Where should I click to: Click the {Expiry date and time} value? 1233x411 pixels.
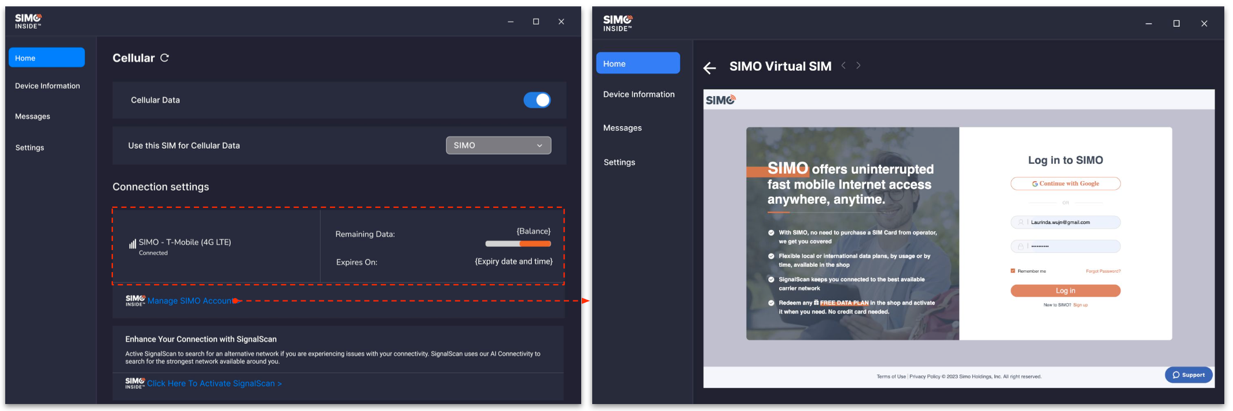click(513, 262)
